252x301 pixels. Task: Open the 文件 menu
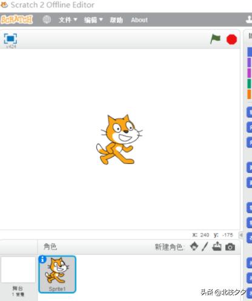[68, 20]
